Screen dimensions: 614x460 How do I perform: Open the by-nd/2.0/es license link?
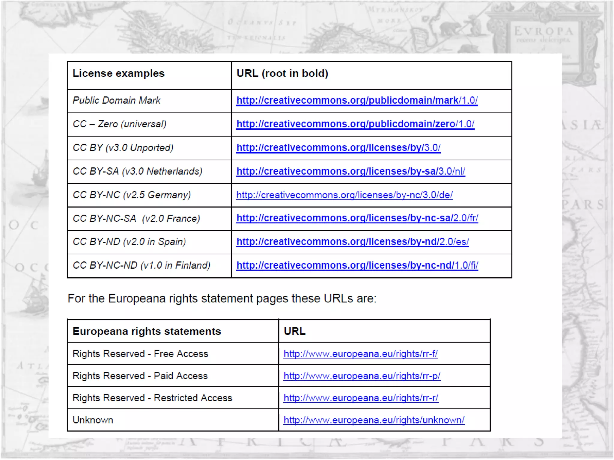(352, 242)
